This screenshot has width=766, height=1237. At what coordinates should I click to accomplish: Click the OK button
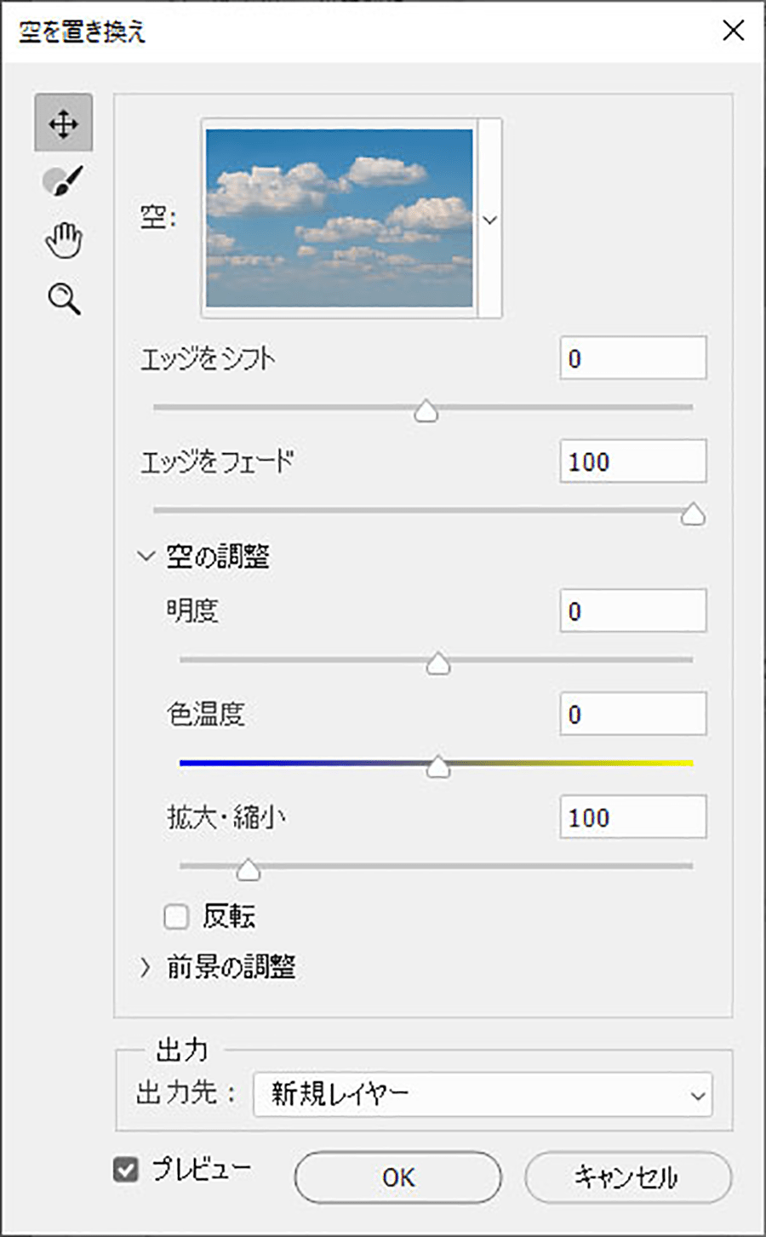(x=397, y=1177)
